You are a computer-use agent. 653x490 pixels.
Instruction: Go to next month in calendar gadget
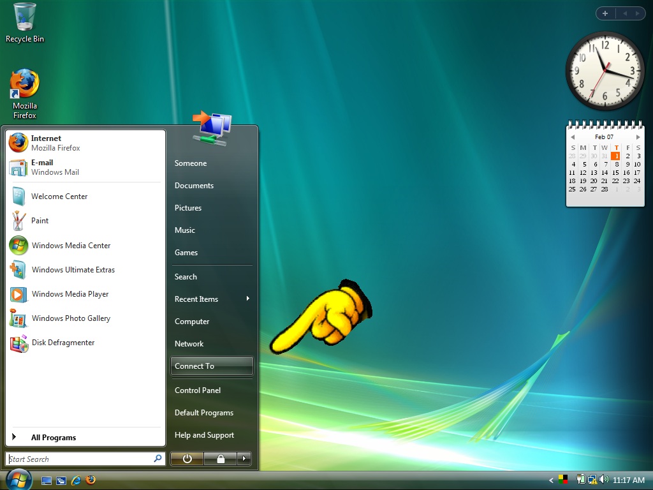click(x=638, y=137)
